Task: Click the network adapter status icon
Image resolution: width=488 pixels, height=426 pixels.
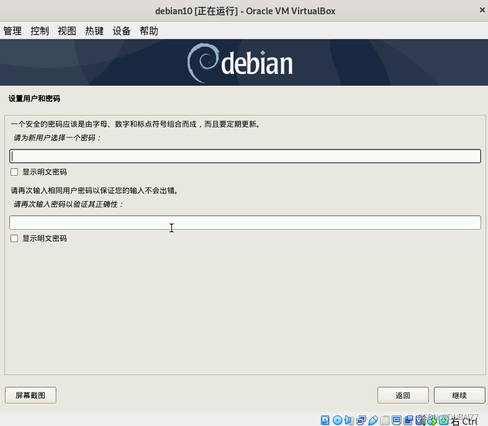Action: pyautogui.click(x=361, y=420)
